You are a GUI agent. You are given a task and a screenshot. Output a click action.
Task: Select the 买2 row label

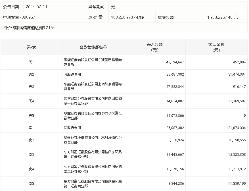(x=31, y=74)
